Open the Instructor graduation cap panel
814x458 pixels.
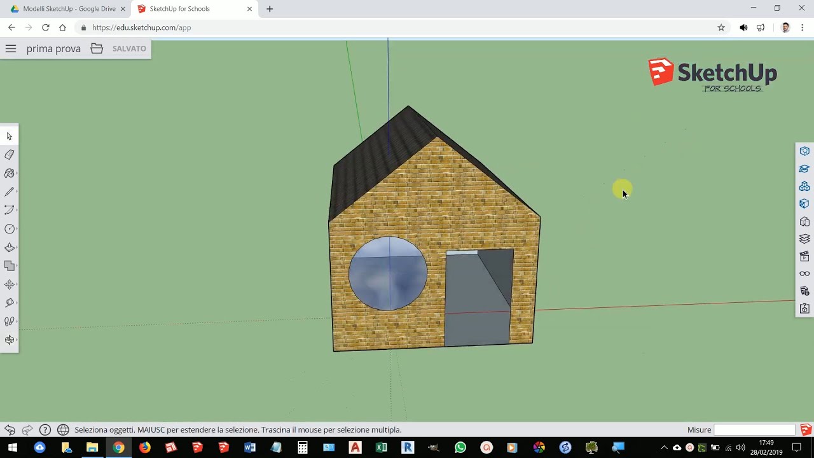(804, 169)
